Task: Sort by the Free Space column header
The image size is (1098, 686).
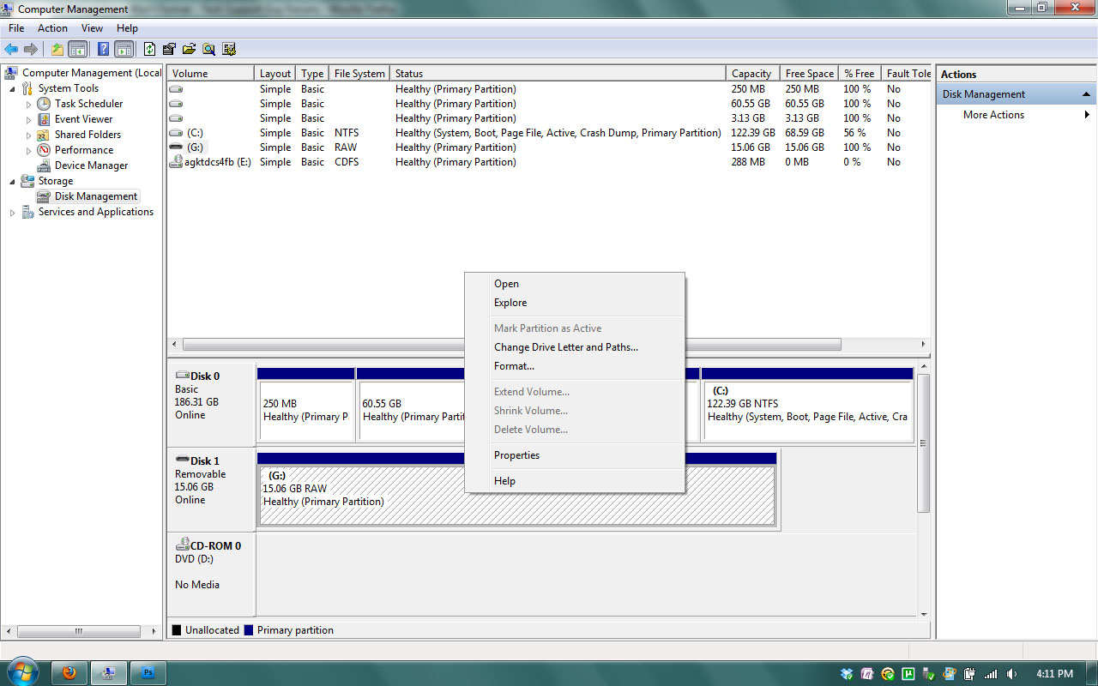Action: (x=809, y=74)
